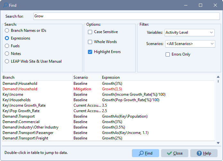This screenshot has height=161, width=223.
Task: Click the minimize window icon
Action: [186, 5]
